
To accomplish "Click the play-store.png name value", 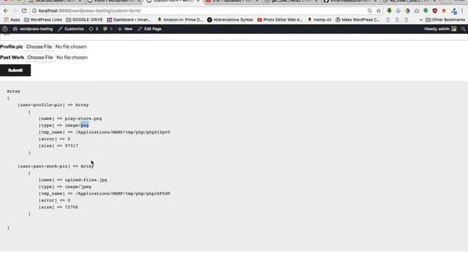I will coord(83,118).
